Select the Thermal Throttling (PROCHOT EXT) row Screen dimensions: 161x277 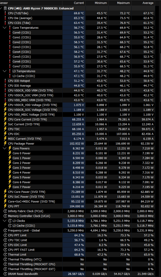[x=78, y=269]
